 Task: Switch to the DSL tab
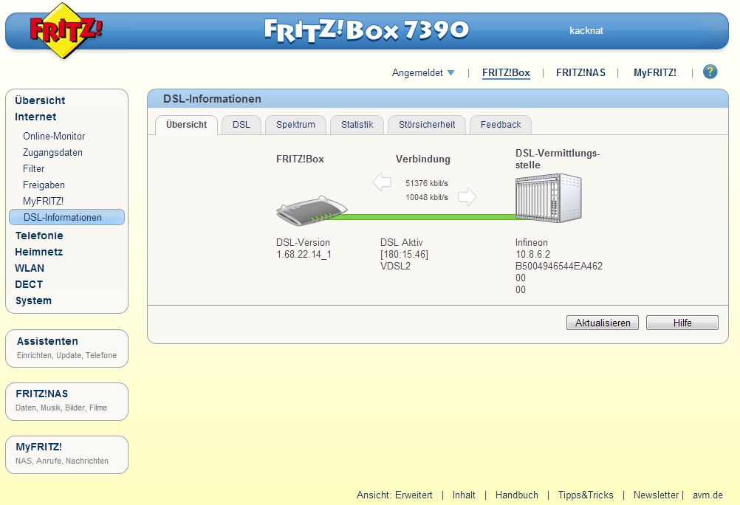[241, 125]
